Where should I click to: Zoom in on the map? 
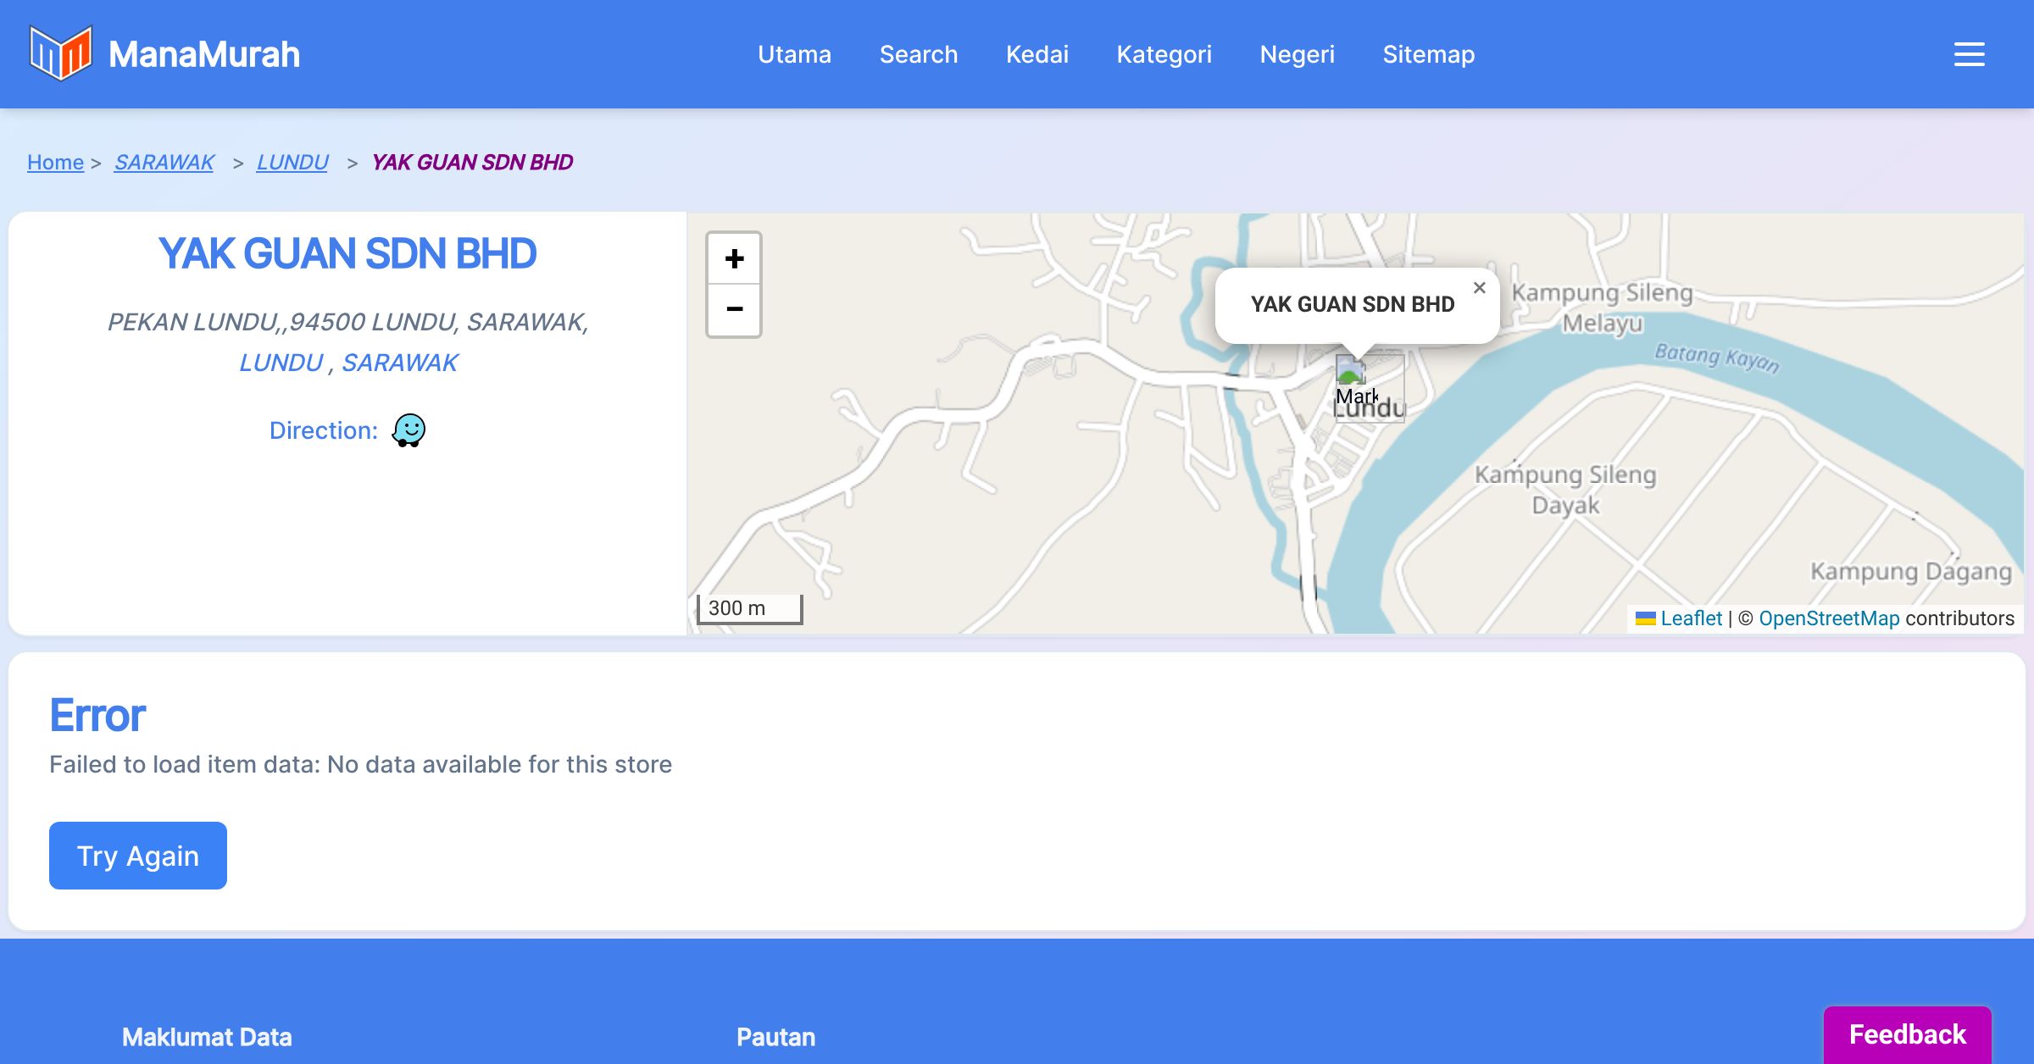coord(734,258)
